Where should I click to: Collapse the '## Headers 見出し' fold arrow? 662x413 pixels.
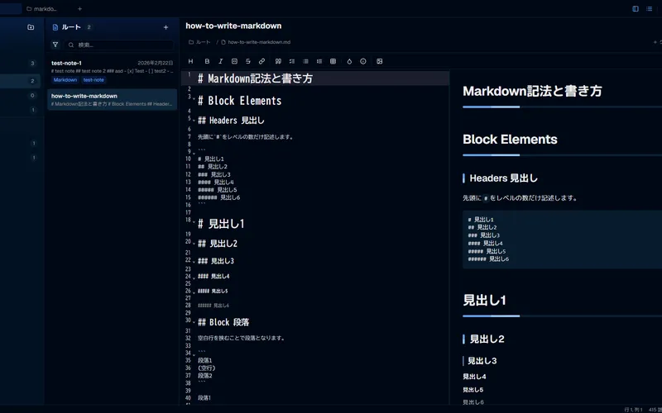194,121
